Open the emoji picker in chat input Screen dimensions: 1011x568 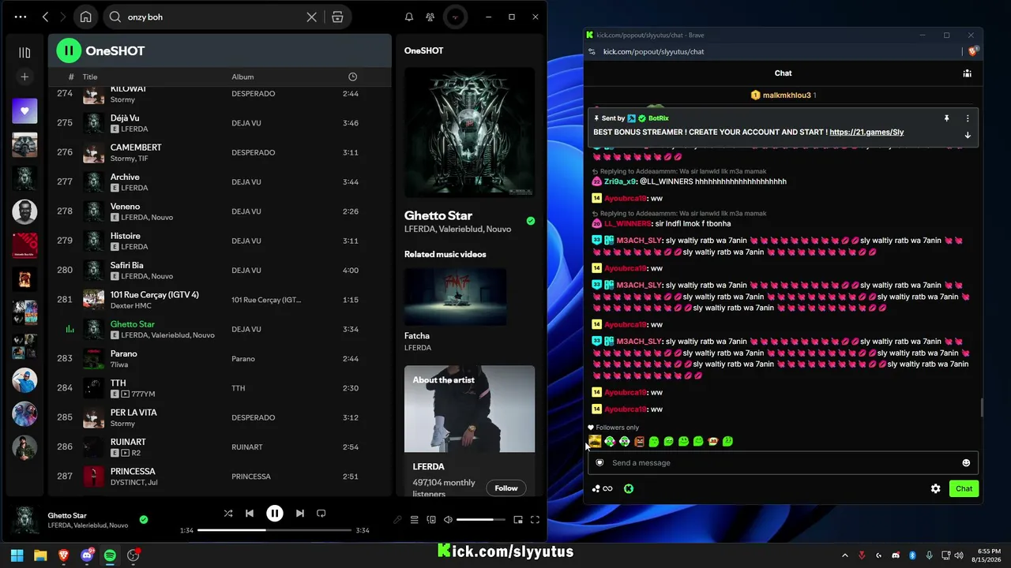point(966,463)
